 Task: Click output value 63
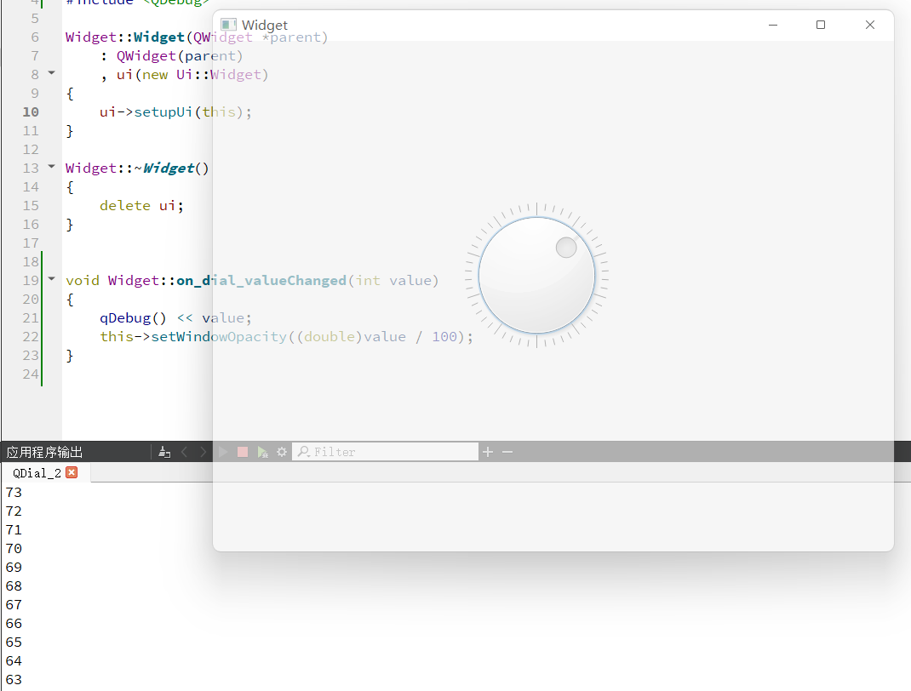click(14, 679)
